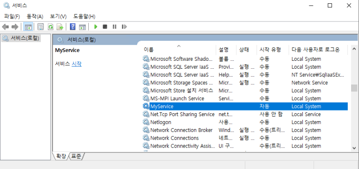Screen dimensions: 359x169
Task: Click gear icon of Network Connectivity Assistant row
Action: click(x=146, y=146)
